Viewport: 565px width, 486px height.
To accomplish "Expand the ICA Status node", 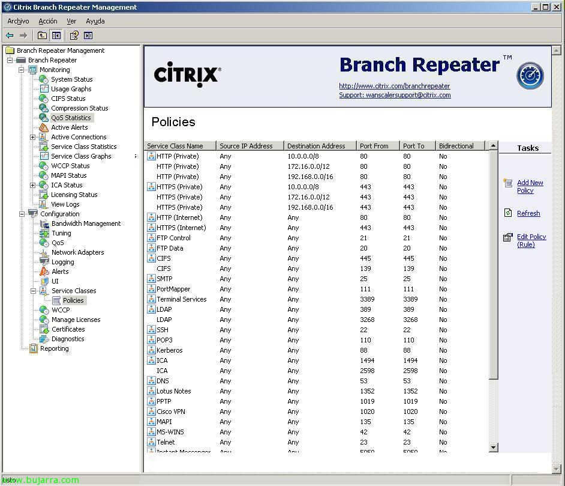I will 33,185.
